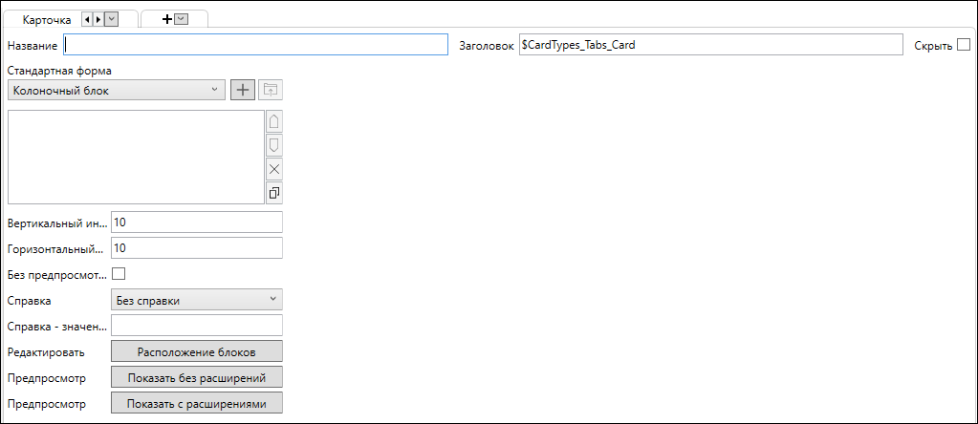Open dropdown menu on Карточка tab
The image size is (978, 424).
(112, 19)
